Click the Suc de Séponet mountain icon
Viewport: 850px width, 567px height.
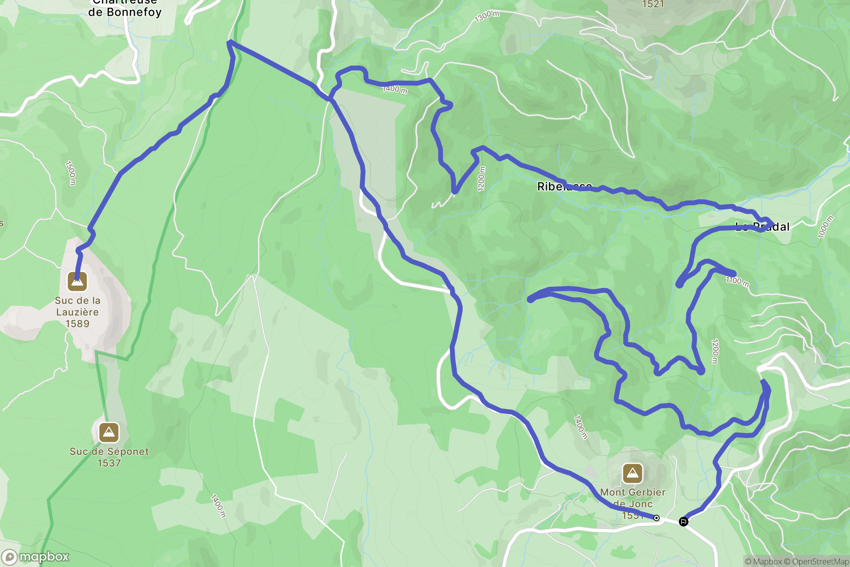109,433
